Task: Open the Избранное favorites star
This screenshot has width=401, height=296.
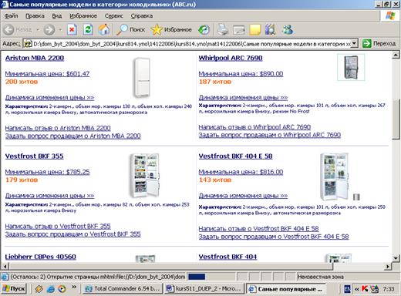Action: pos(171,30)
